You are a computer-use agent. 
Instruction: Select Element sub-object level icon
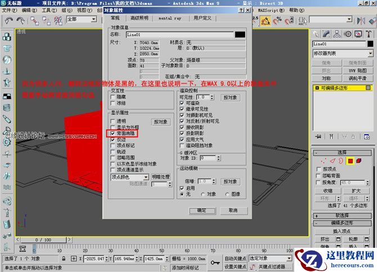click(x=359, y=161)
